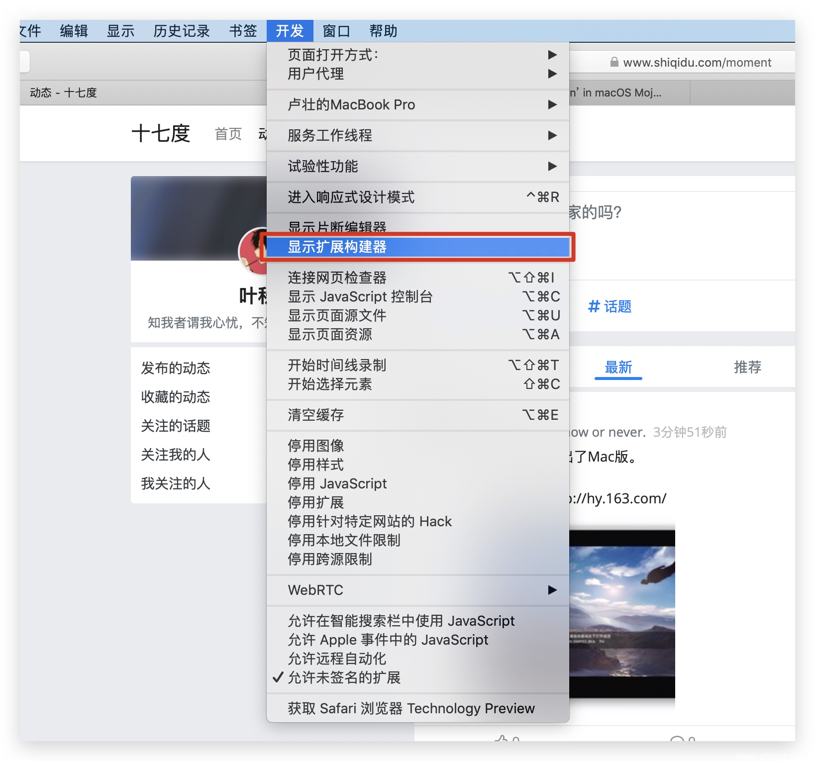The image size is (815, 761).
Task: Toggle 允许在智能搜索栏中使用 JavaScript
Action: (x=418, y=621)
